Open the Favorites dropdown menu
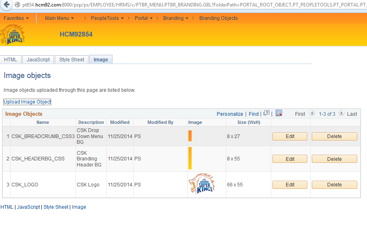 tap(16, 18)
